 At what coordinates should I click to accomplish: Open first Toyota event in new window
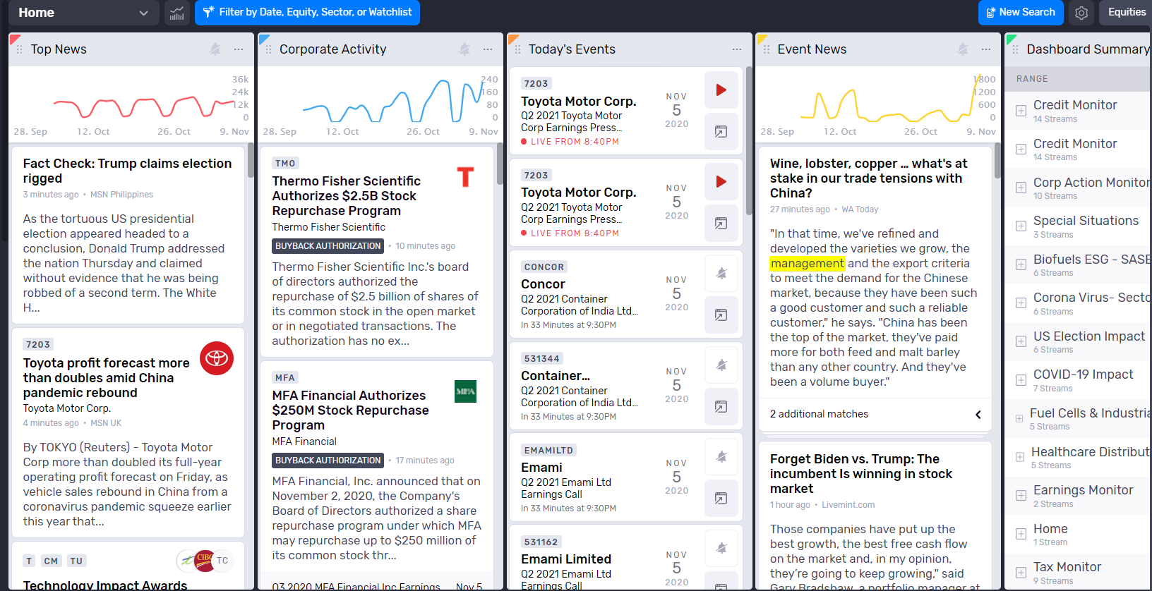coord(721,132)
